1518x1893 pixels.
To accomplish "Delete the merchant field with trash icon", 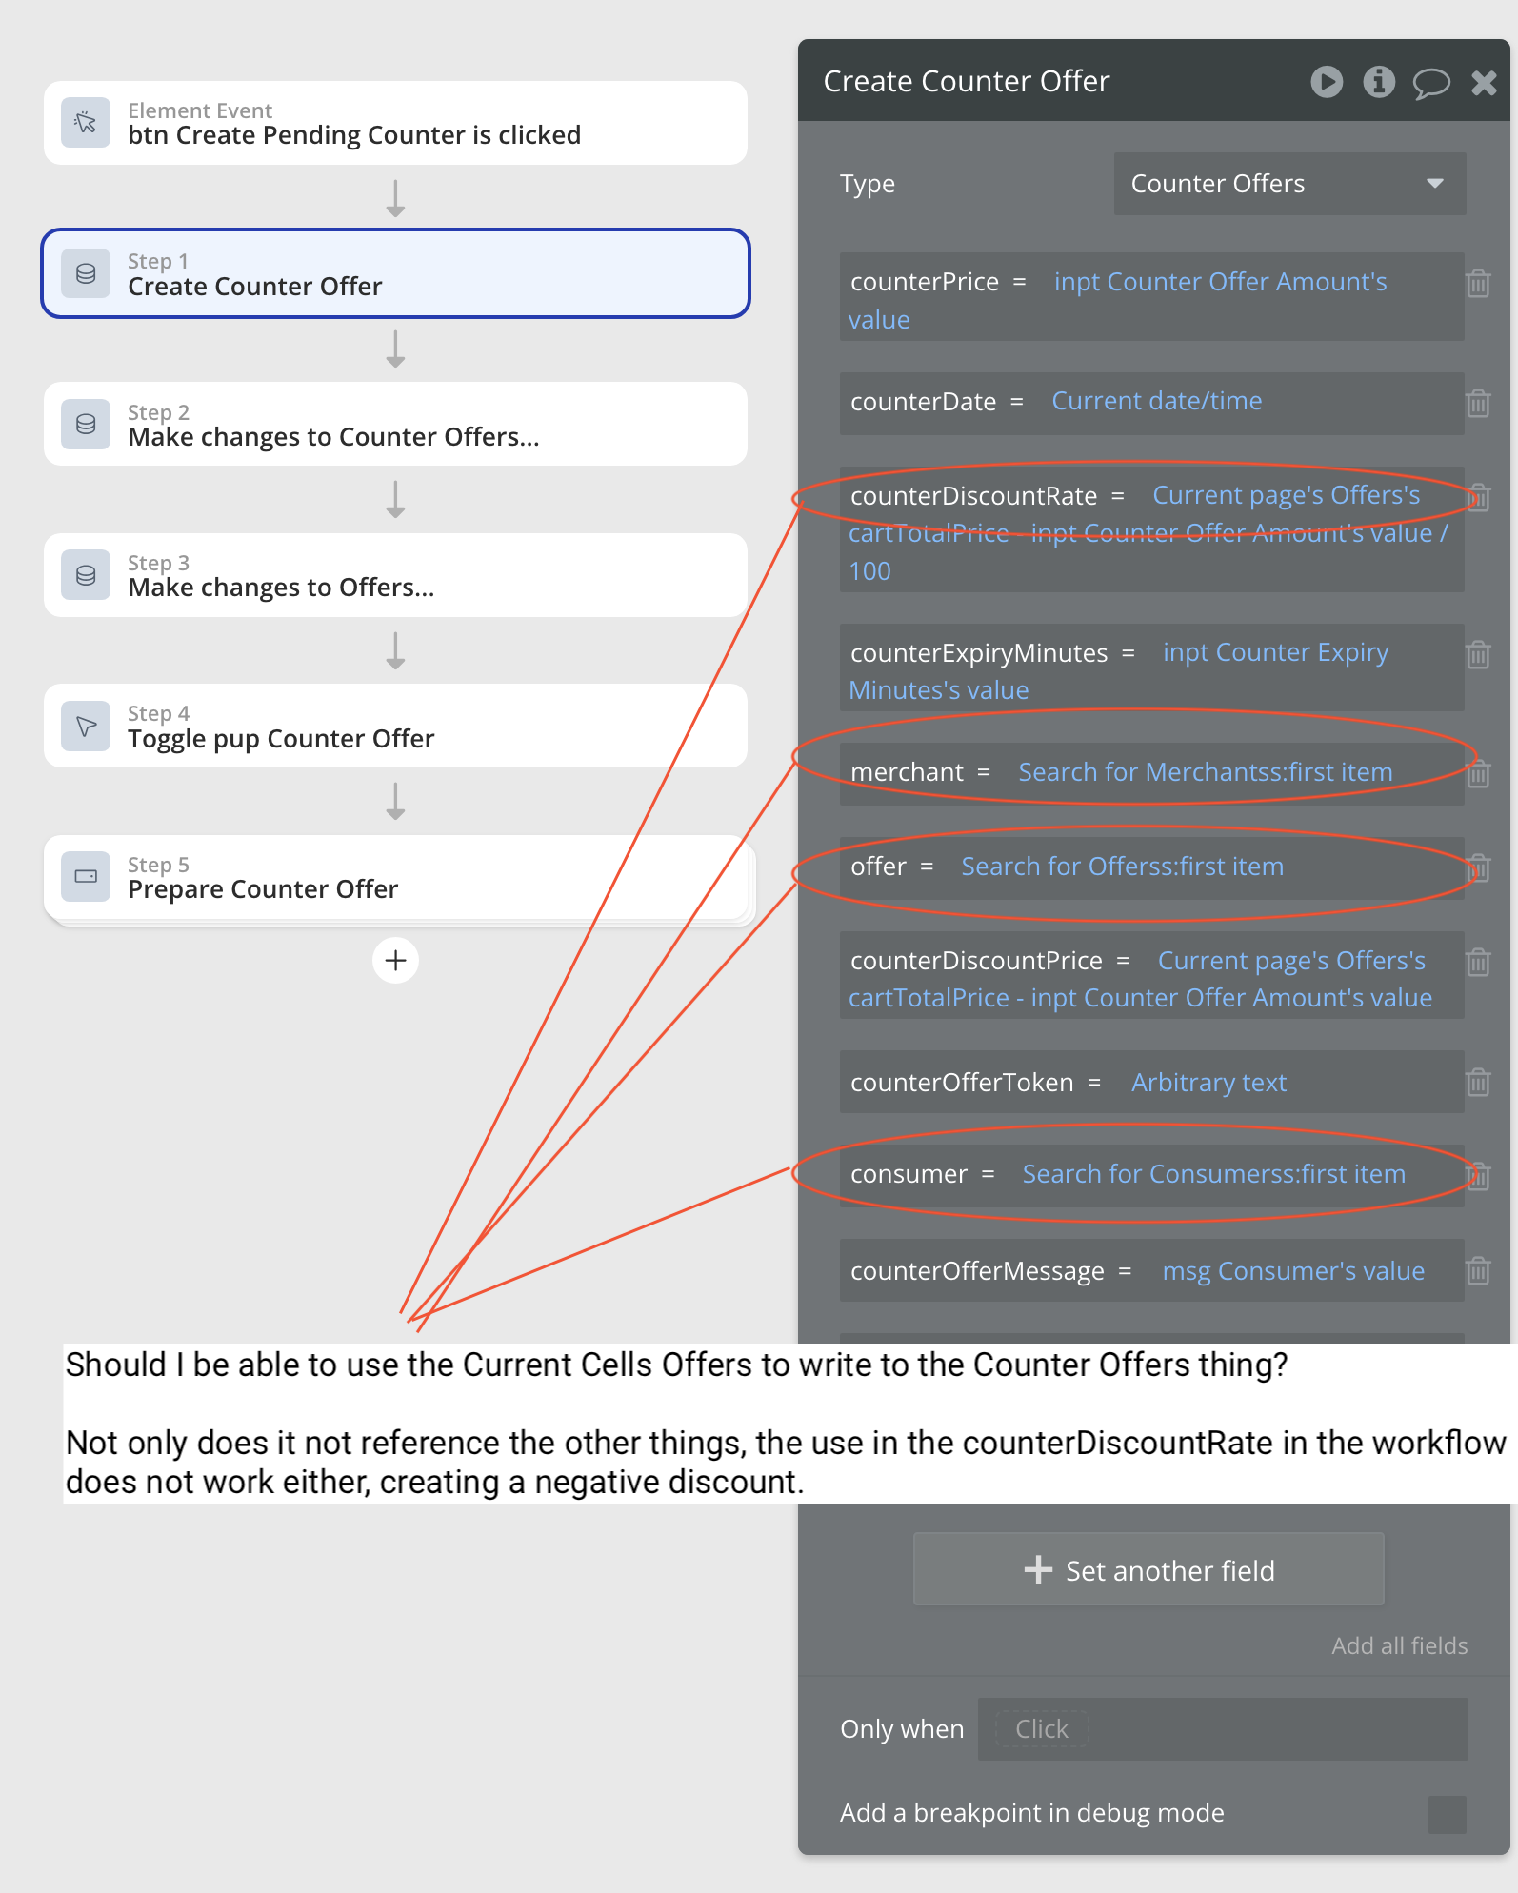I will (x=1478, y=773).
